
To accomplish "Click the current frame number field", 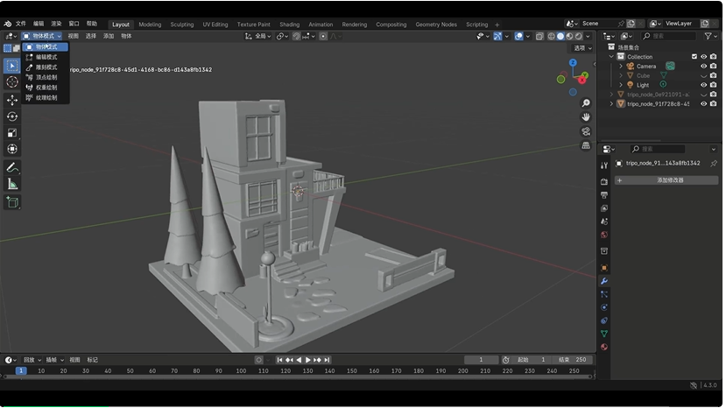I will pyautogui.click(x=481, y=360).
